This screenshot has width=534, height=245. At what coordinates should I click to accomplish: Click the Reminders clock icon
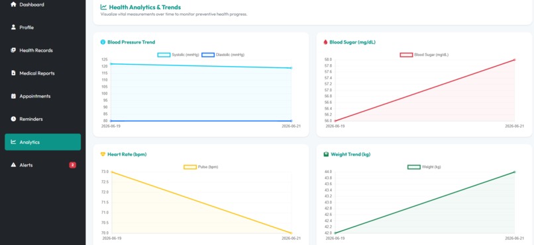(13, 119)
